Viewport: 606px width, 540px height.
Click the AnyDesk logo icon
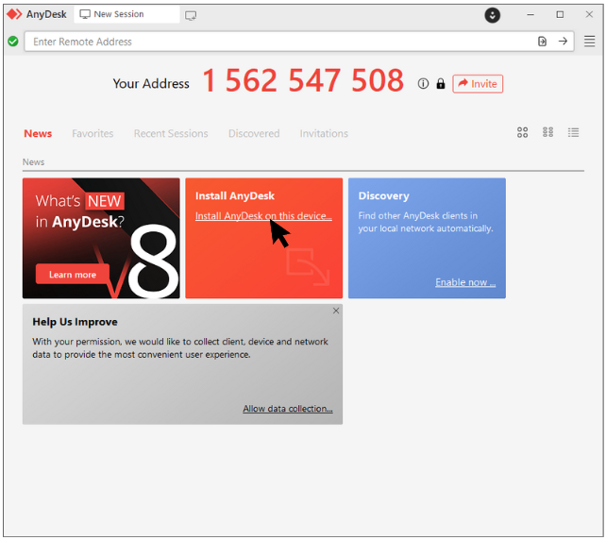(15, 14)
